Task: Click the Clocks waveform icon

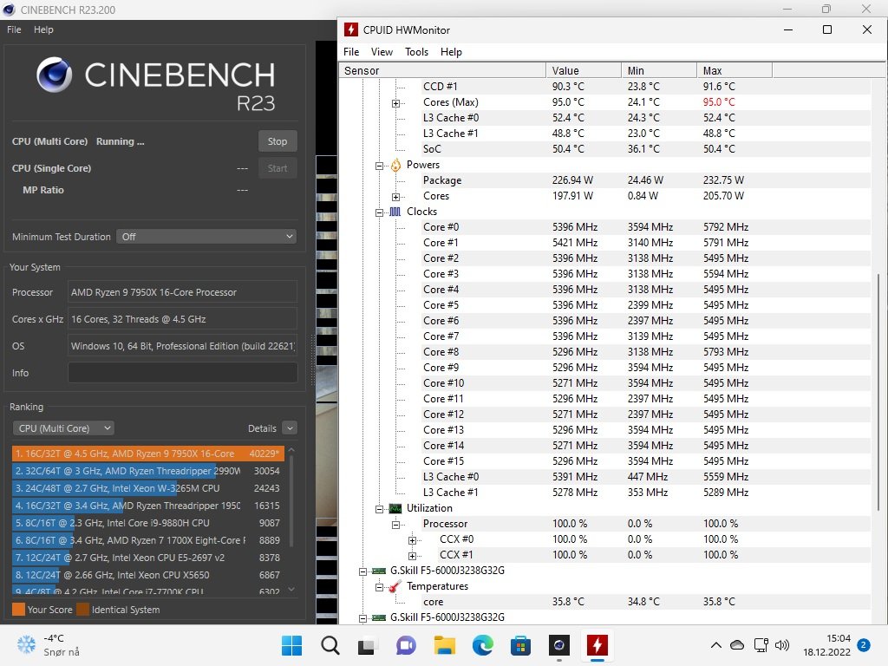Action: tap(395, 212)
